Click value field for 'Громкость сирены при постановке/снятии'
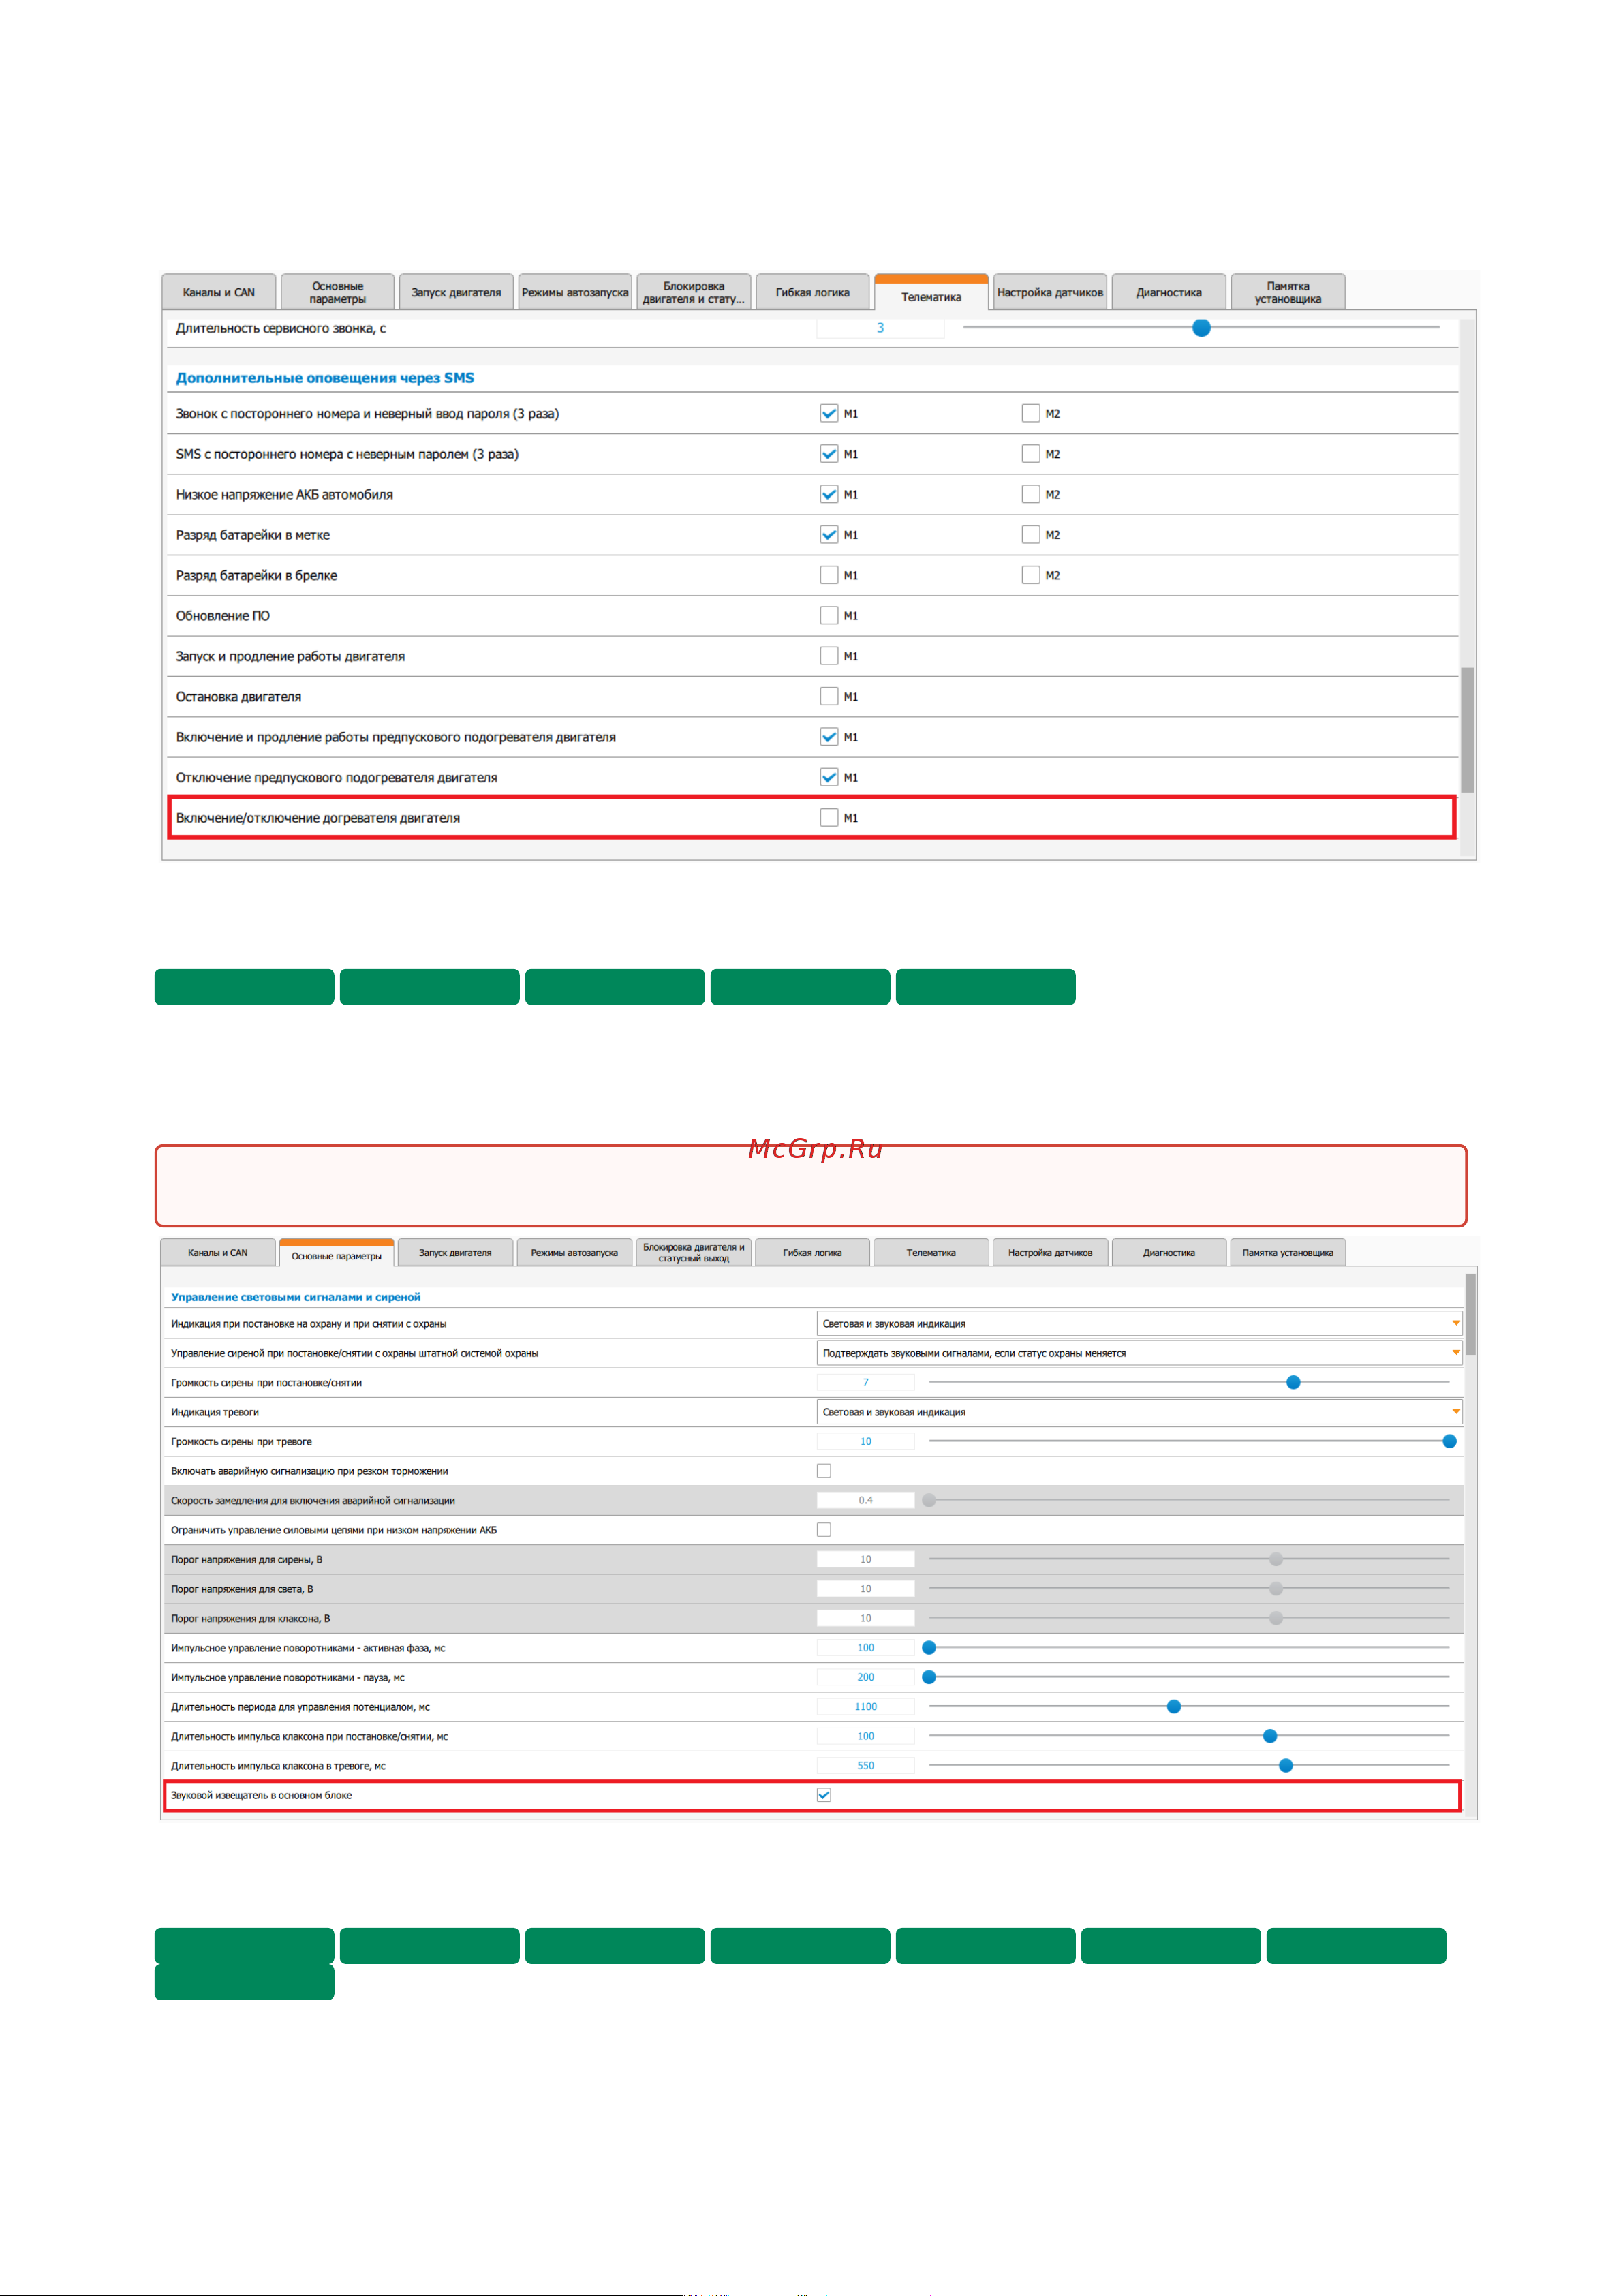The image size is (1623, 2296). coord(866,1382)
